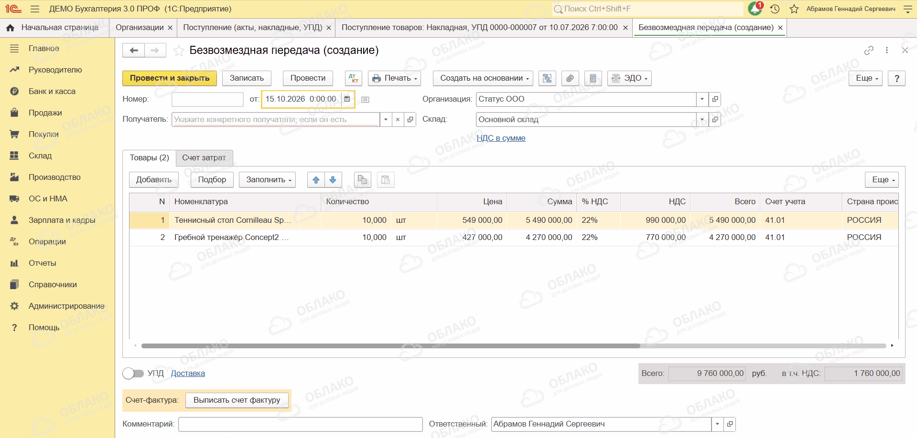Expand the Организация dropdown

(702, 99)
